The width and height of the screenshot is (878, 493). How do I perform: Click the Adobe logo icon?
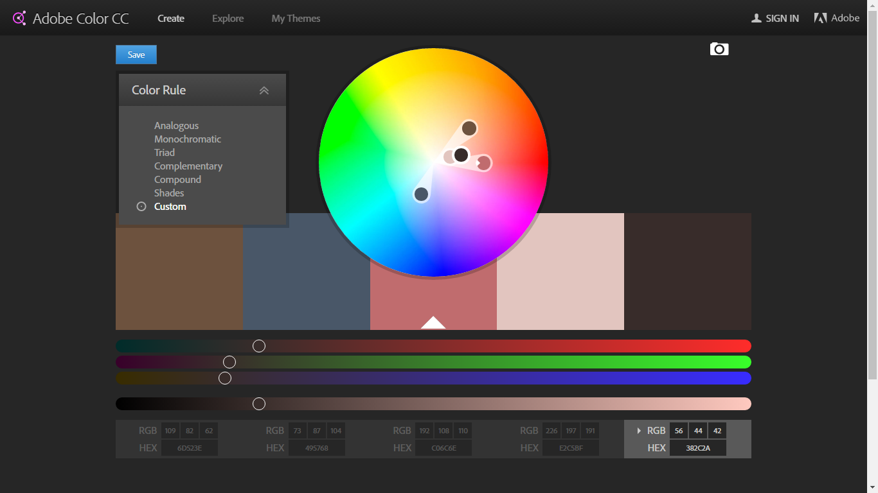(820, 18)
